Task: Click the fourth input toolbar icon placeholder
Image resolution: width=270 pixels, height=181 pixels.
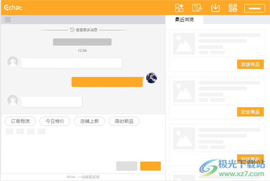Action: tap(41, 131)
